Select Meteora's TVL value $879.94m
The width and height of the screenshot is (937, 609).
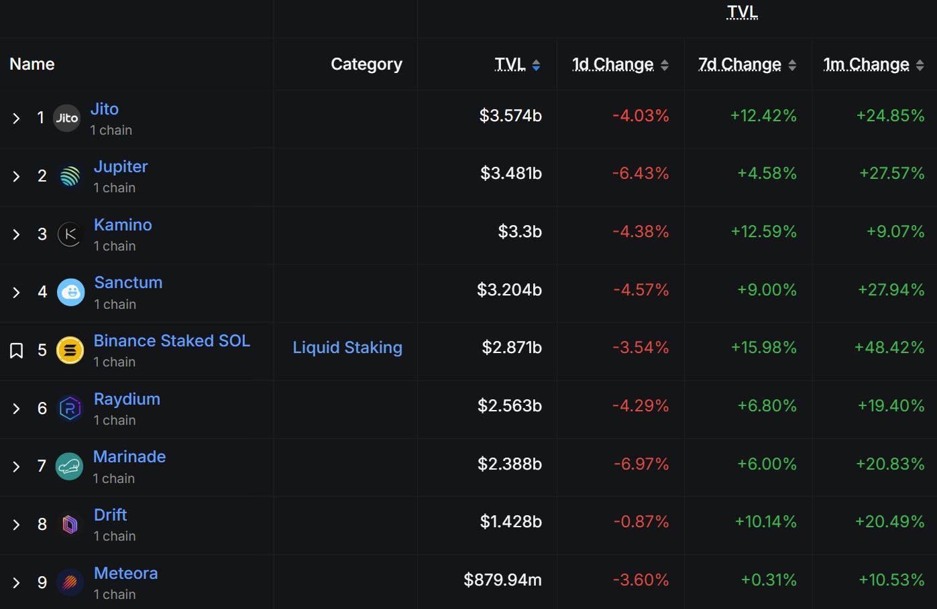pos(502,580)
